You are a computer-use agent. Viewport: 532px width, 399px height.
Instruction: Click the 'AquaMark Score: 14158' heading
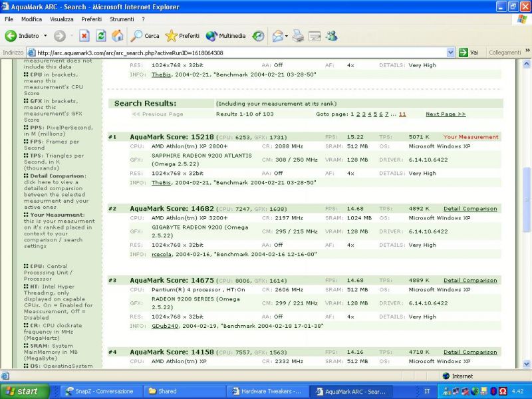(172, 352)
